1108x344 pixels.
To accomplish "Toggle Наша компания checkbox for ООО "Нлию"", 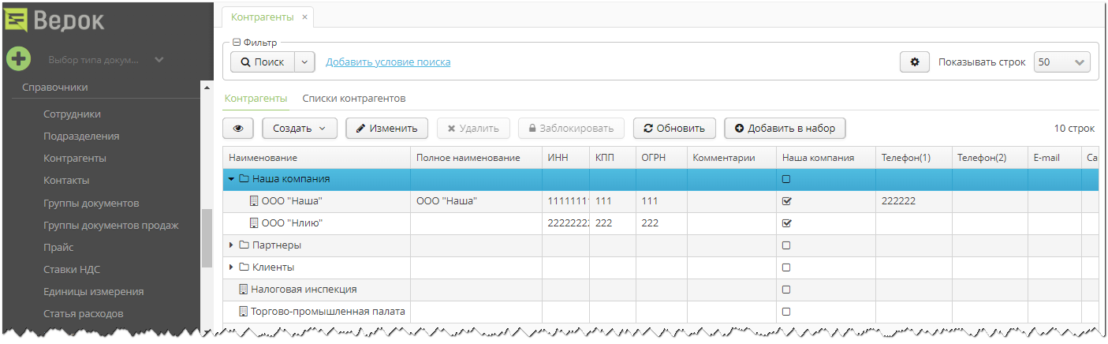I will pos(786,223).
